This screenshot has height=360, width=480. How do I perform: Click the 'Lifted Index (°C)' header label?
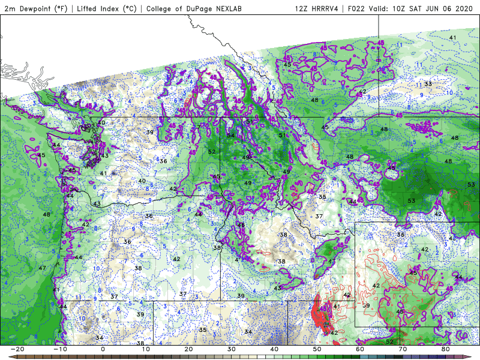point(107,8)
